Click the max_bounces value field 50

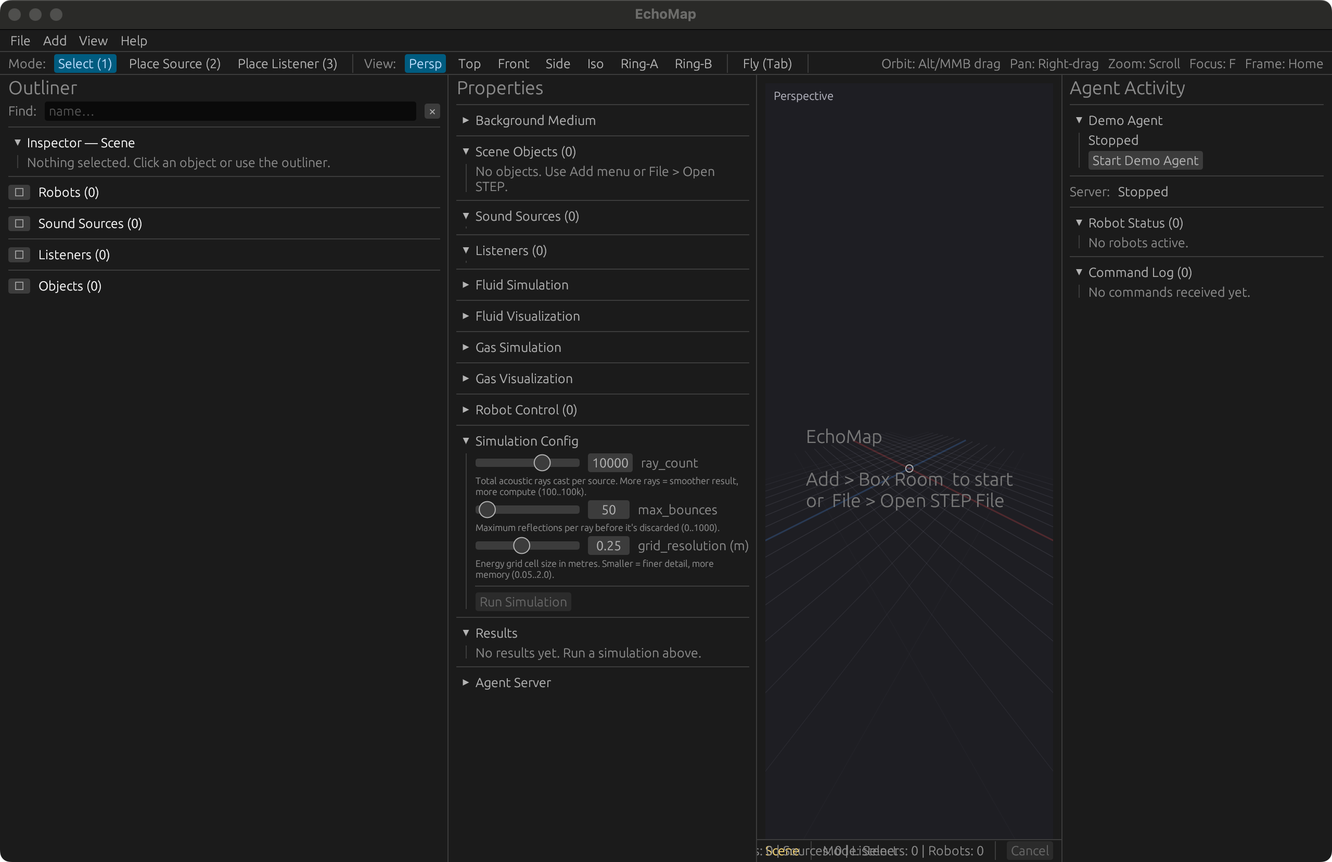(609, 510)
